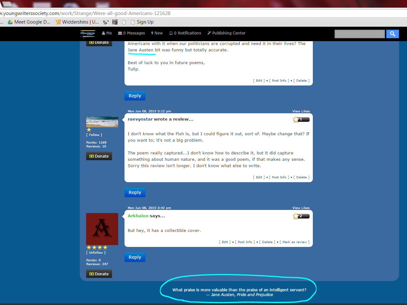Click the blue search magnifier button

pos(393,34)
